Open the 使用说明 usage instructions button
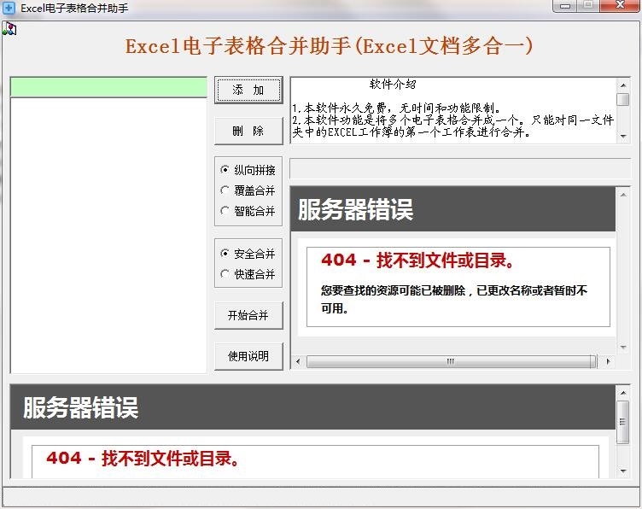The height and width of the screenshot is (509, 642). click(248, 356)
